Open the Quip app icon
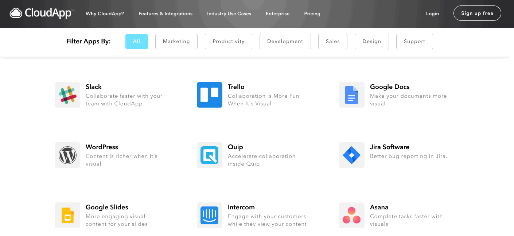514x236 pixels. pyautogui.click(x=210, y=155)
